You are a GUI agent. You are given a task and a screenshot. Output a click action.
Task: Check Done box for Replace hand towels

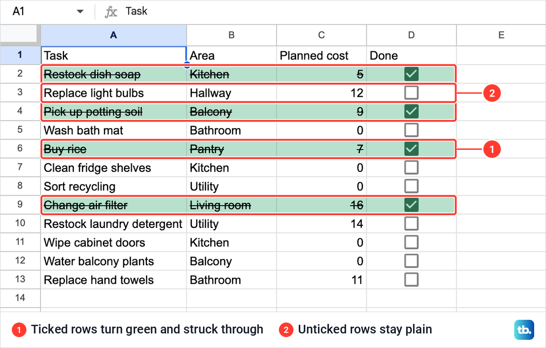tap(411, 280)
